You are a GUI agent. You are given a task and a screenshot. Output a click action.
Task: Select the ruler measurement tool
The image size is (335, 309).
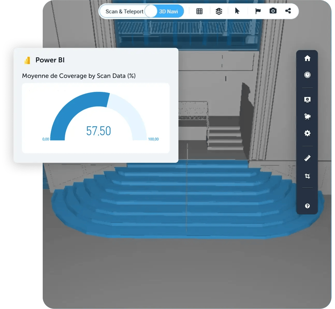click(307, 158)
